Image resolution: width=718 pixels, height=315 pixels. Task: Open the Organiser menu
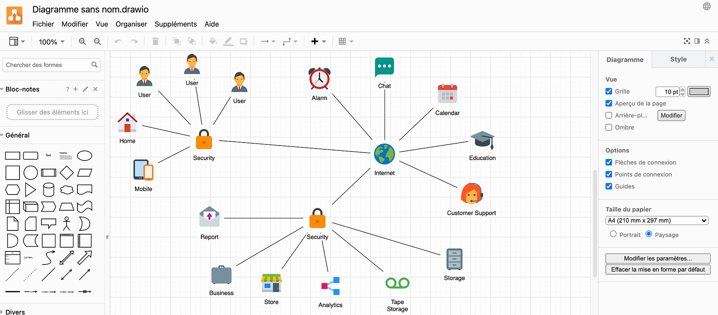coord(131,24)
